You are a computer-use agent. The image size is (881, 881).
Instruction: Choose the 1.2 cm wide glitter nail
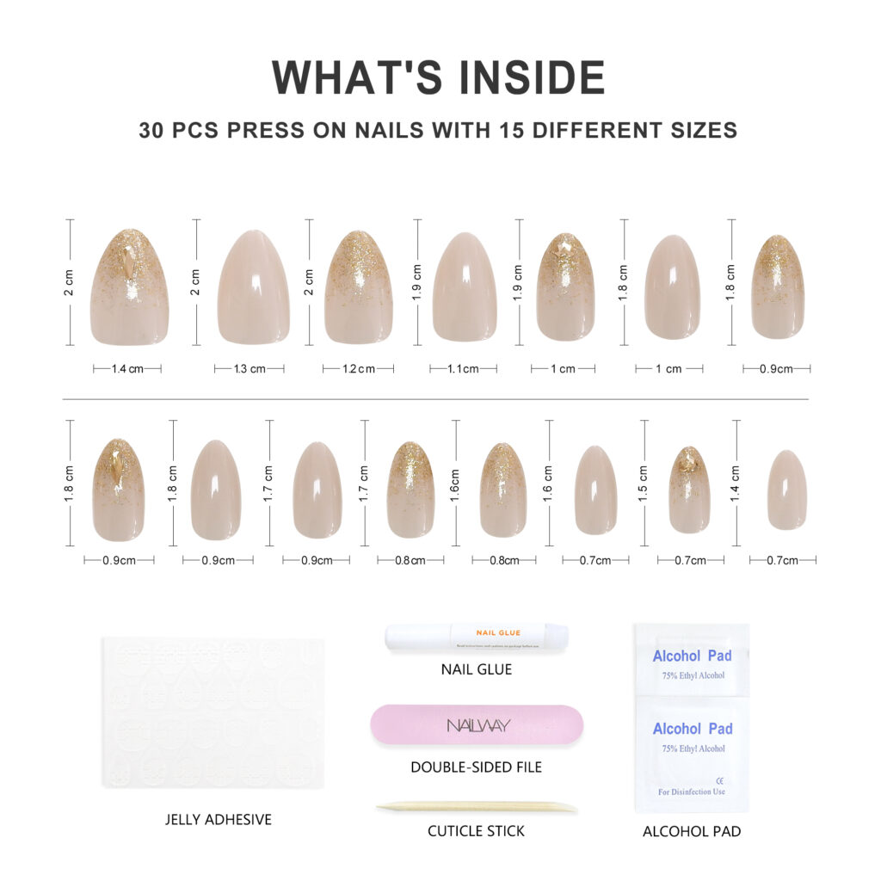pos(358,287)
